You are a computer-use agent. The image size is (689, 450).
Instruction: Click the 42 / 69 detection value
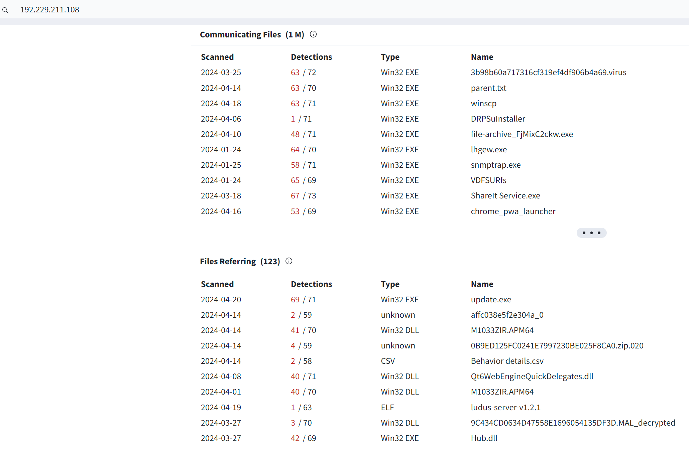[303, 438]
